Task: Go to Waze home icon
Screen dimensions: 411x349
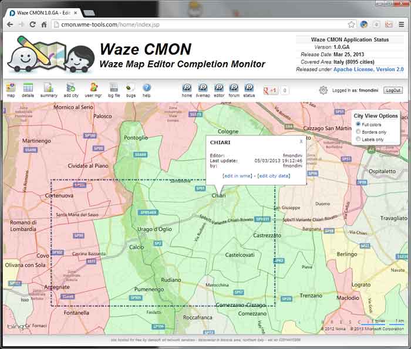Action: pyautogui.click(x=187, y=90)
